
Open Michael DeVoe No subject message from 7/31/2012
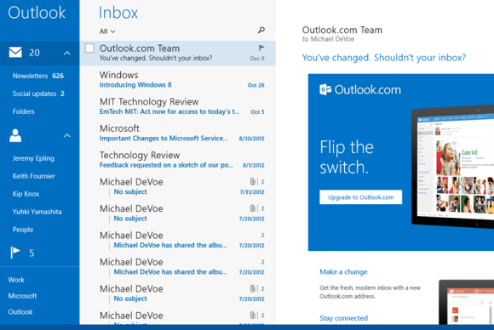[178, 186]
